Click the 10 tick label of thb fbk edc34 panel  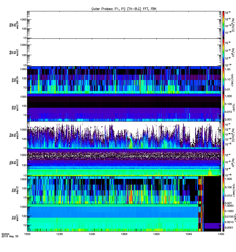point(25,88)
